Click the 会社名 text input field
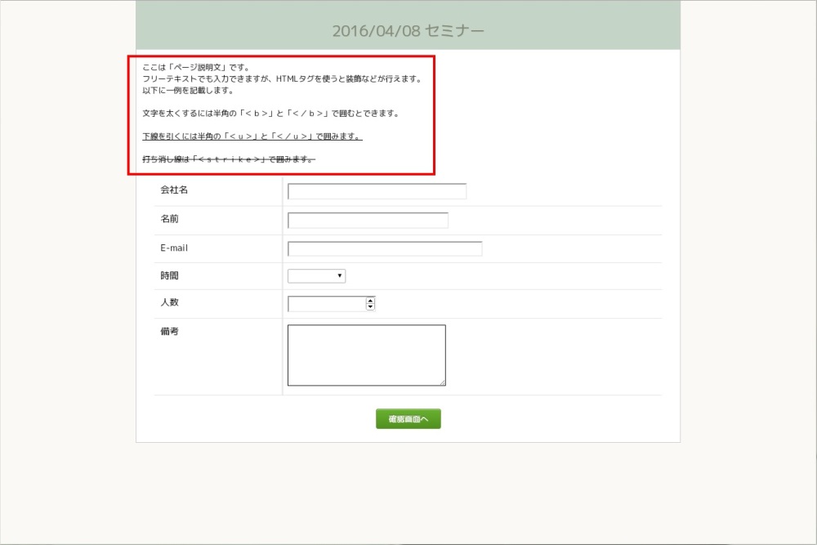This screenshot has width=817, height=545. [x=377, y=192]
